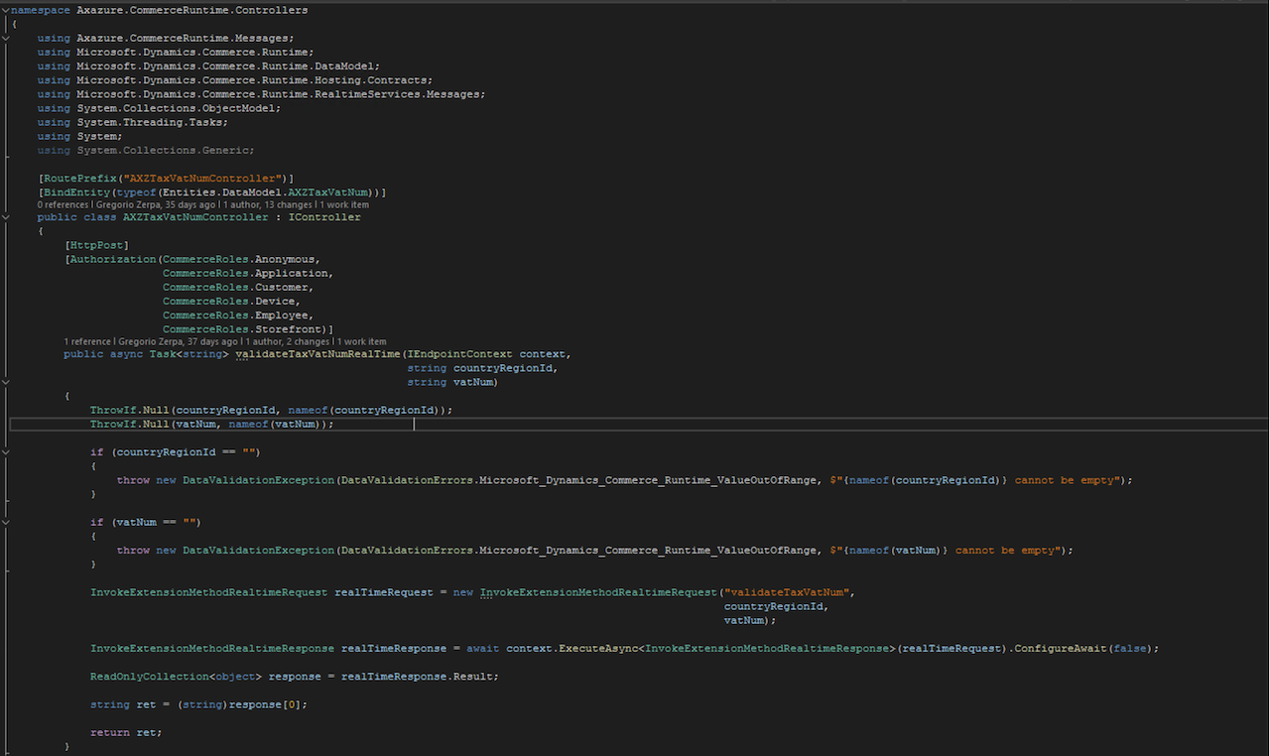Click the "validateTaxVatNum" string literal

point(788,592)
